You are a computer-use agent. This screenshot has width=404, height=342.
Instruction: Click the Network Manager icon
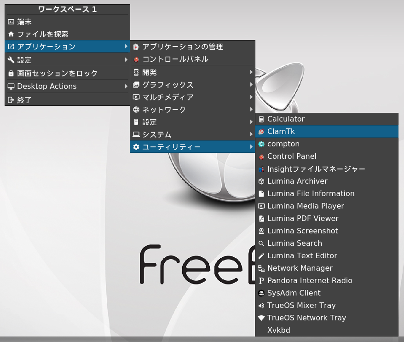tap(261, 268)
